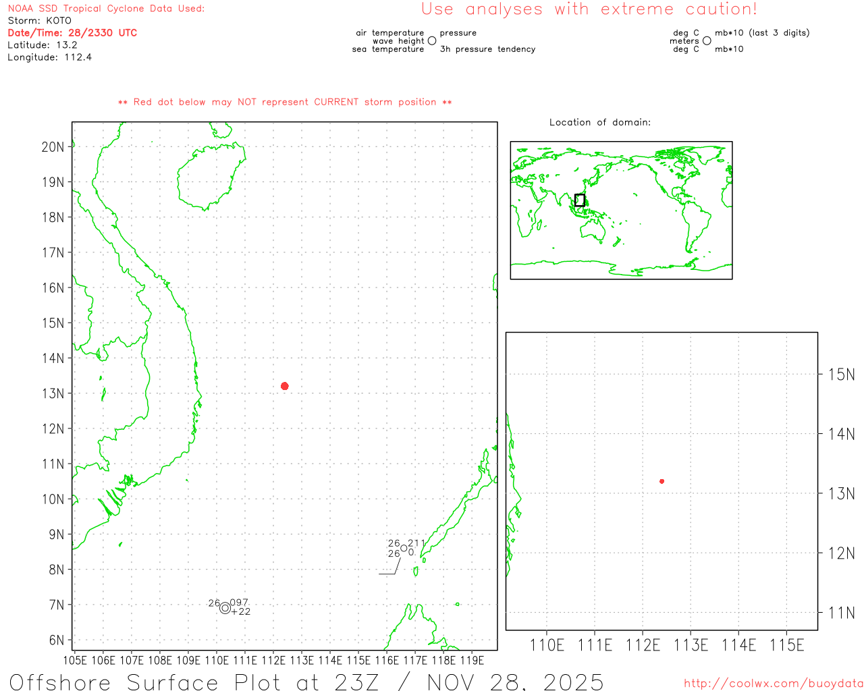The height and width of the screenshot is (691, 864).
Task: Click the wind barb line below the 116E station
Action: tap(396, 567)
